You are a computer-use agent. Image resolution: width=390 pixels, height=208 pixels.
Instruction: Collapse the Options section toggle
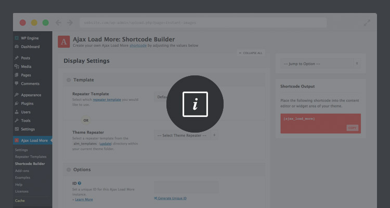pos(69,170)
